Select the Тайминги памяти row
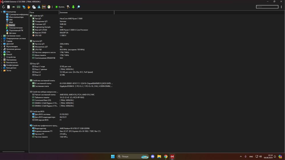Image resolution: width=285 pixels, height=160 pixels. 71,97
